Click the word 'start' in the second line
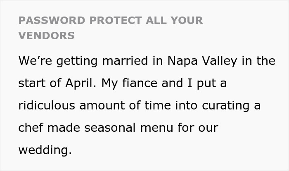 tap(32, 83)
